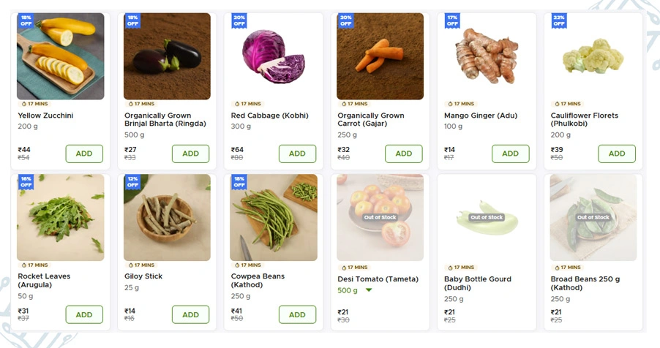
Task: Click the 16% OFF badge on Rocket Leaves
Action: [26, 182]
